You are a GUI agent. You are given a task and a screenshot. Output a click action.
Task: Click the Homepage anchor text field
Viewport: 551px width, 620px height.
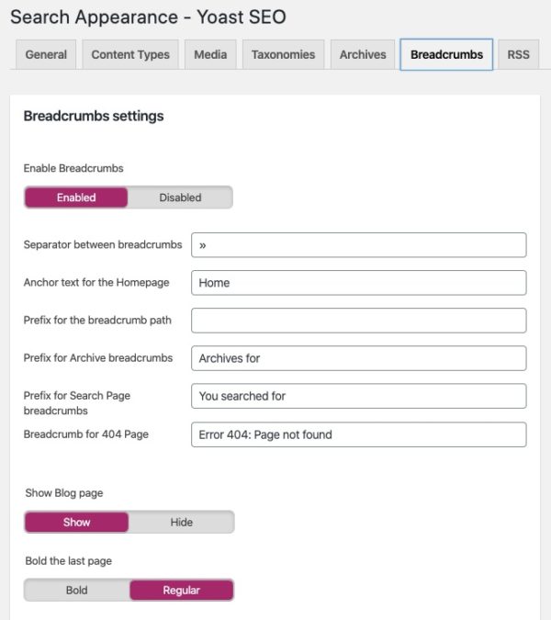[x=359, y=283]
